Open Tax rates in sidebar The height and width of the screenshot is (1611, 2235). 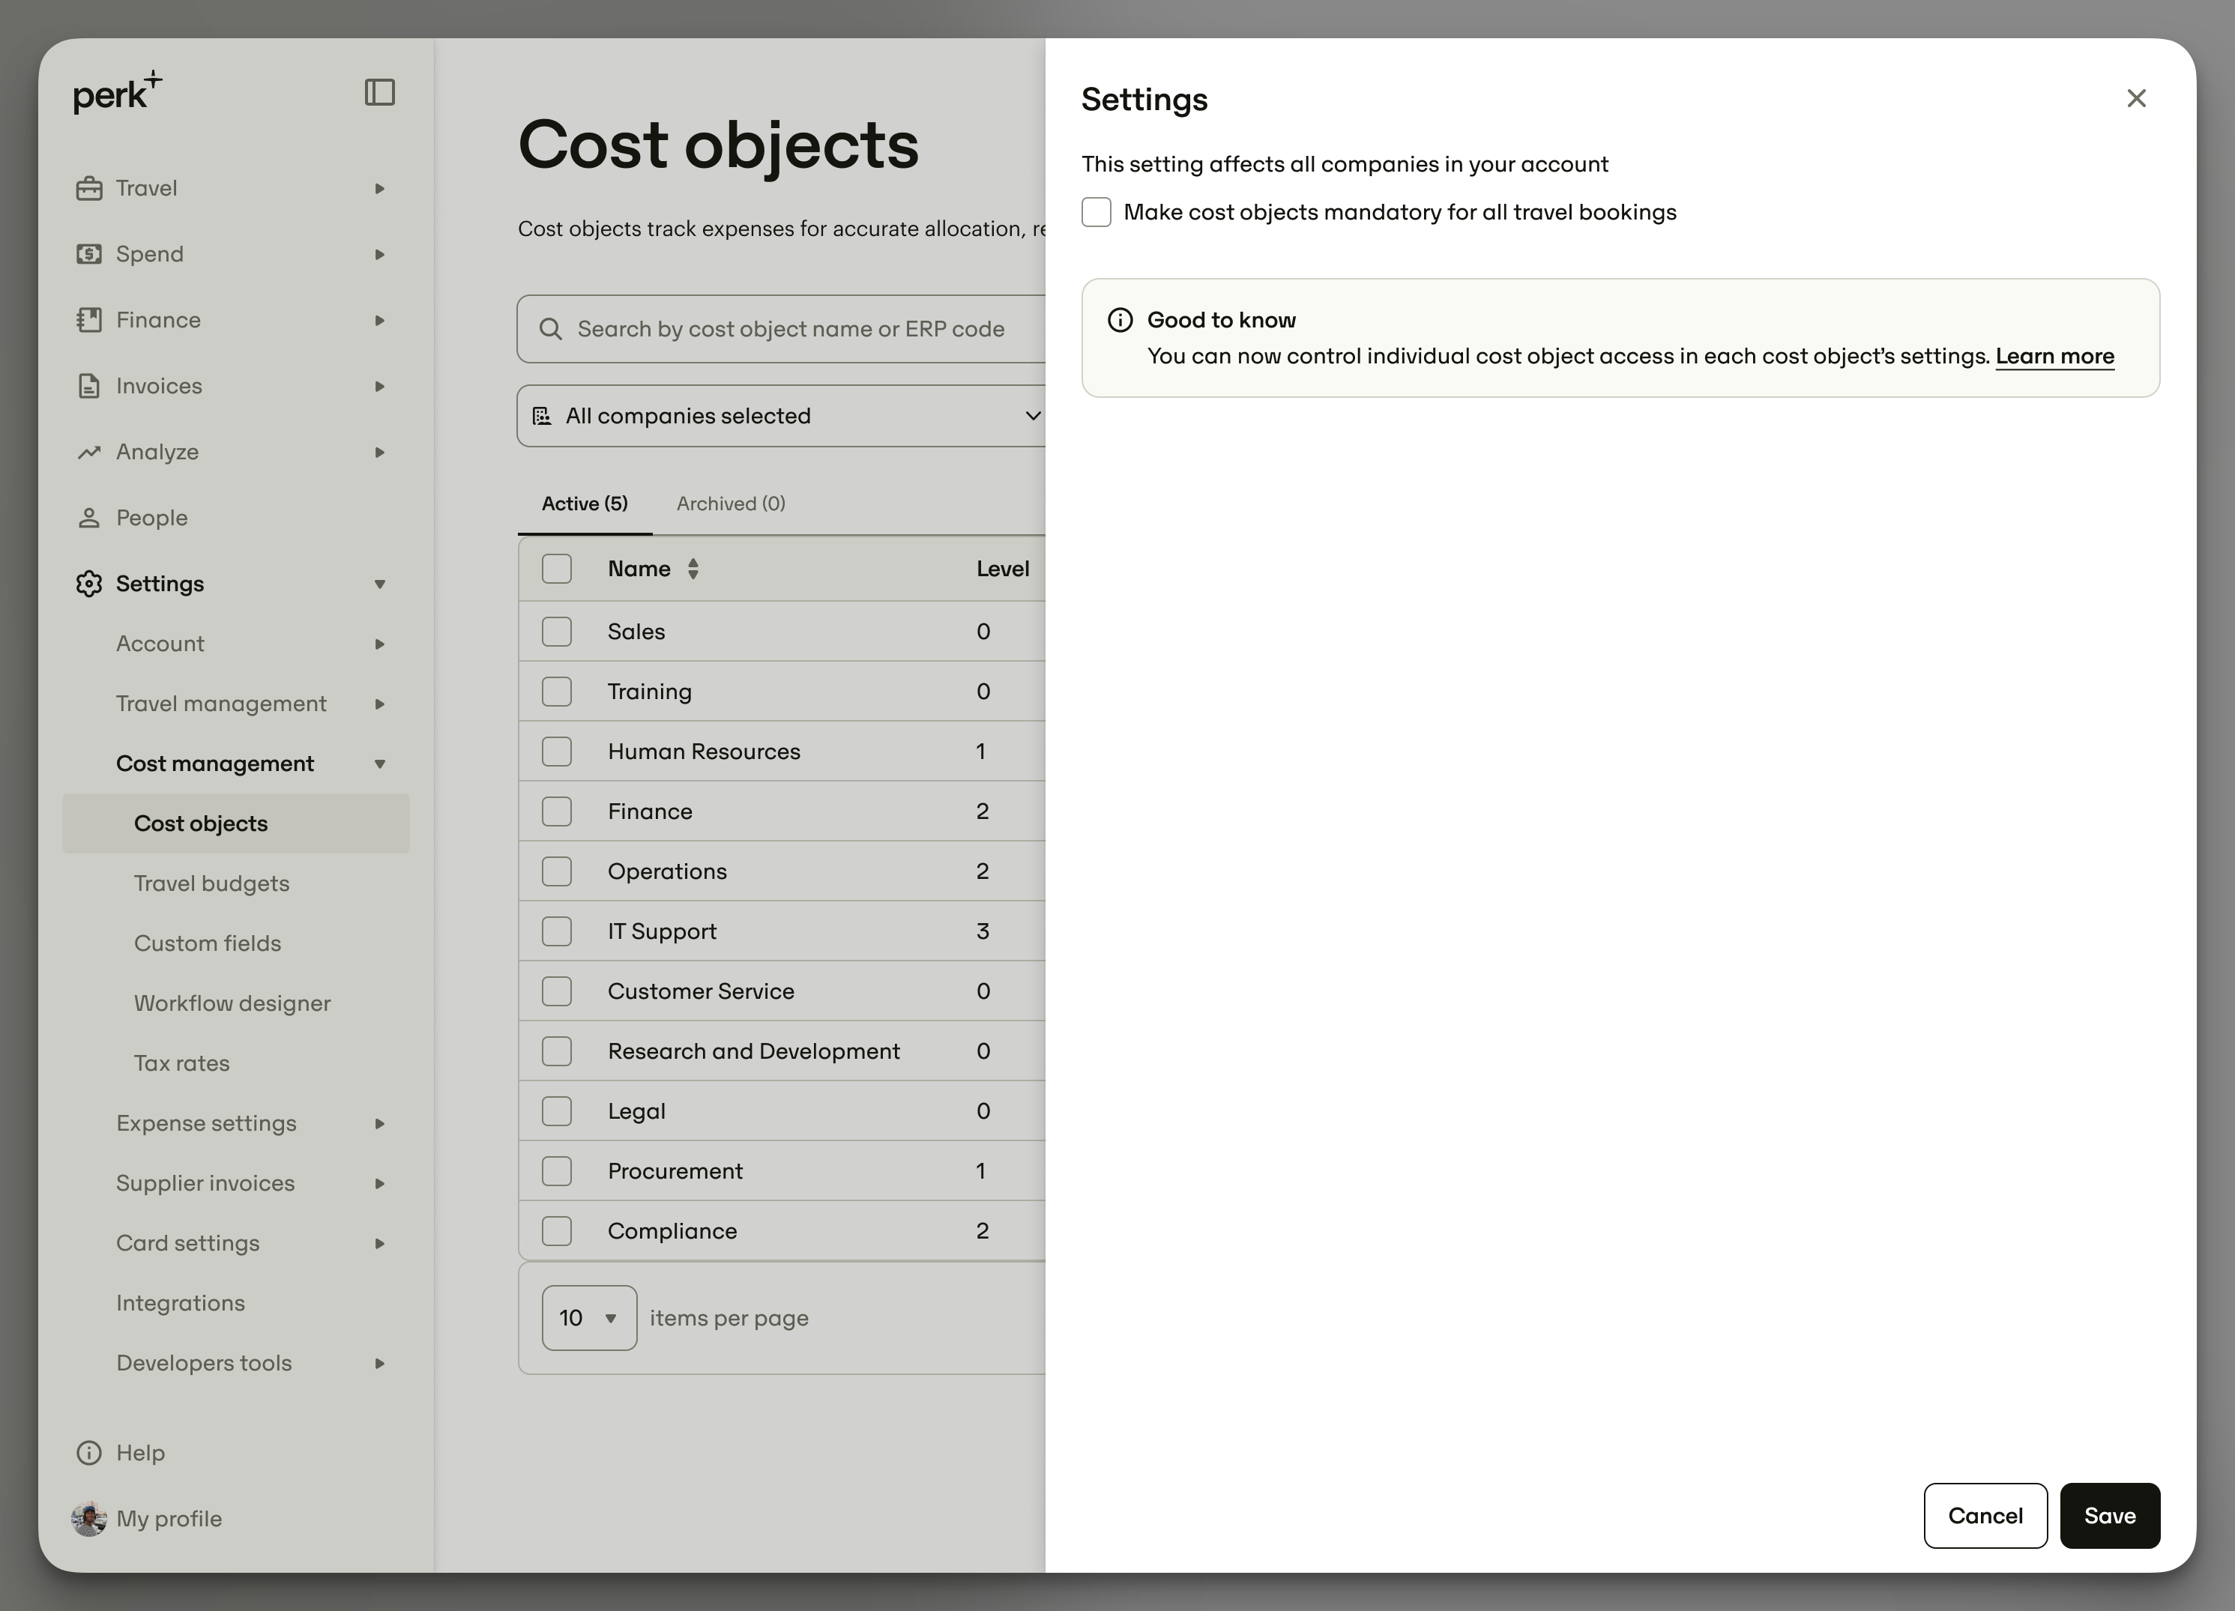click(182, 1064)
